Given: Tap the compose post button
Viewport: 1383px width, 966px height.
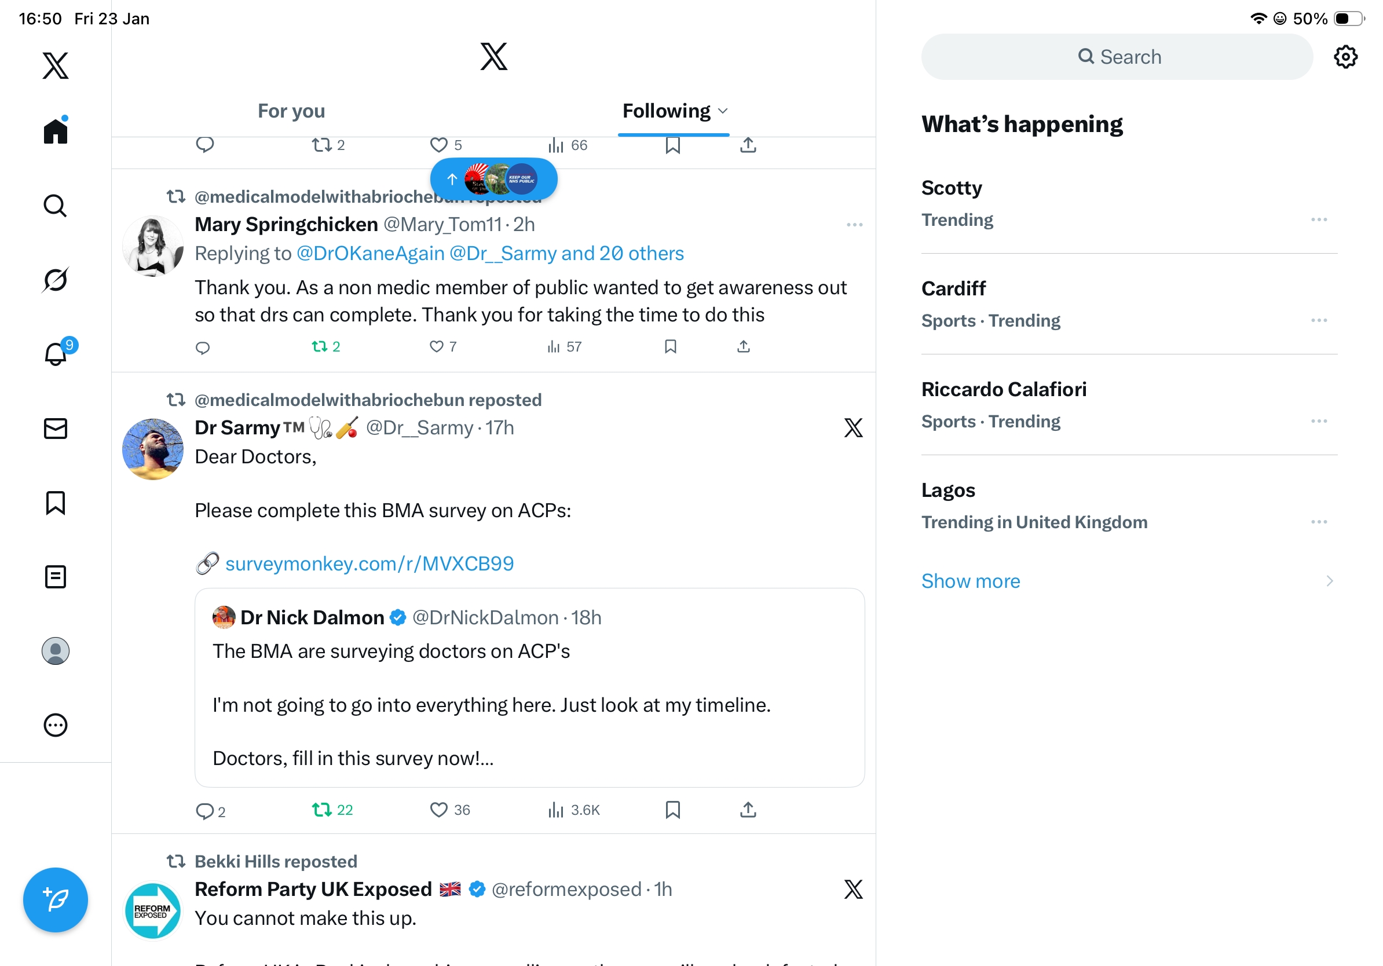Looking at the screenshot, I should pyautogui.click(x=56, y=899).
